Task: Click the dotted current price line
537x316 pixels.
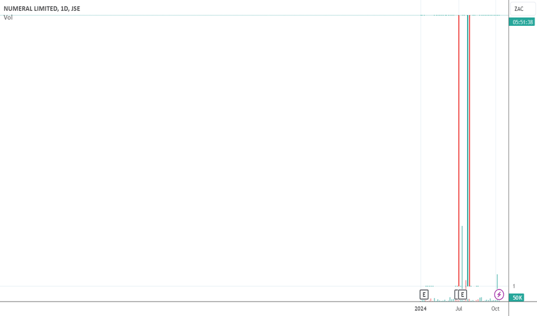Action: pos(254,15)
